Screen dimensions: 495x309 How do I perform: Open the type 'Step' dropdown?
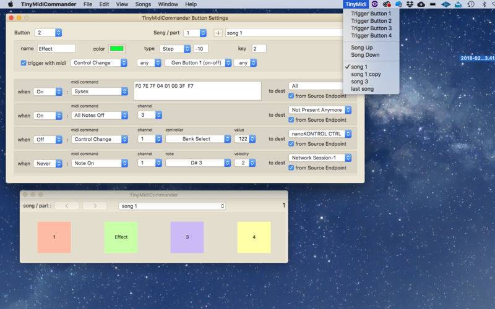coord(175,49)
